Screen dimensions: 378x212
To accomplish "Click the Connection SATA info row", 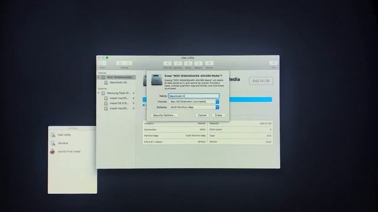I will click(175, 130).
